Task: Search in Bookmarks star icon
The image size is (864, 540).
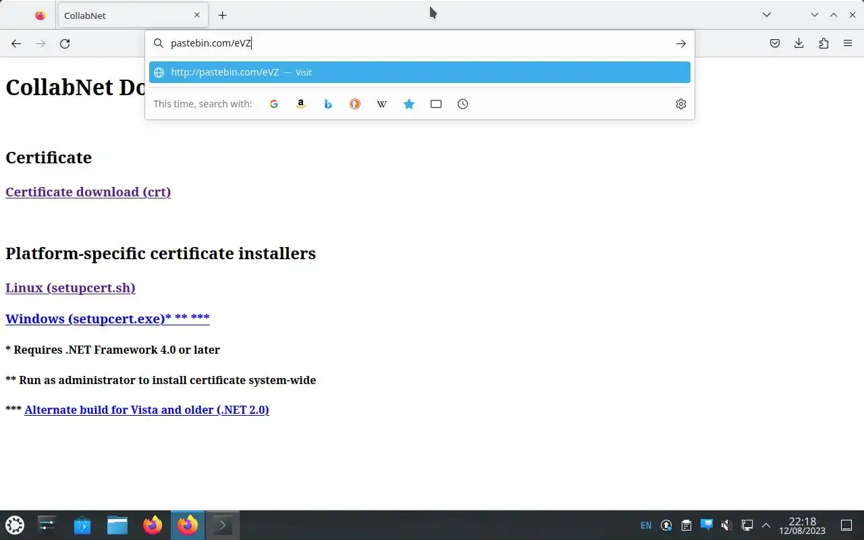Action: [409, 104]
